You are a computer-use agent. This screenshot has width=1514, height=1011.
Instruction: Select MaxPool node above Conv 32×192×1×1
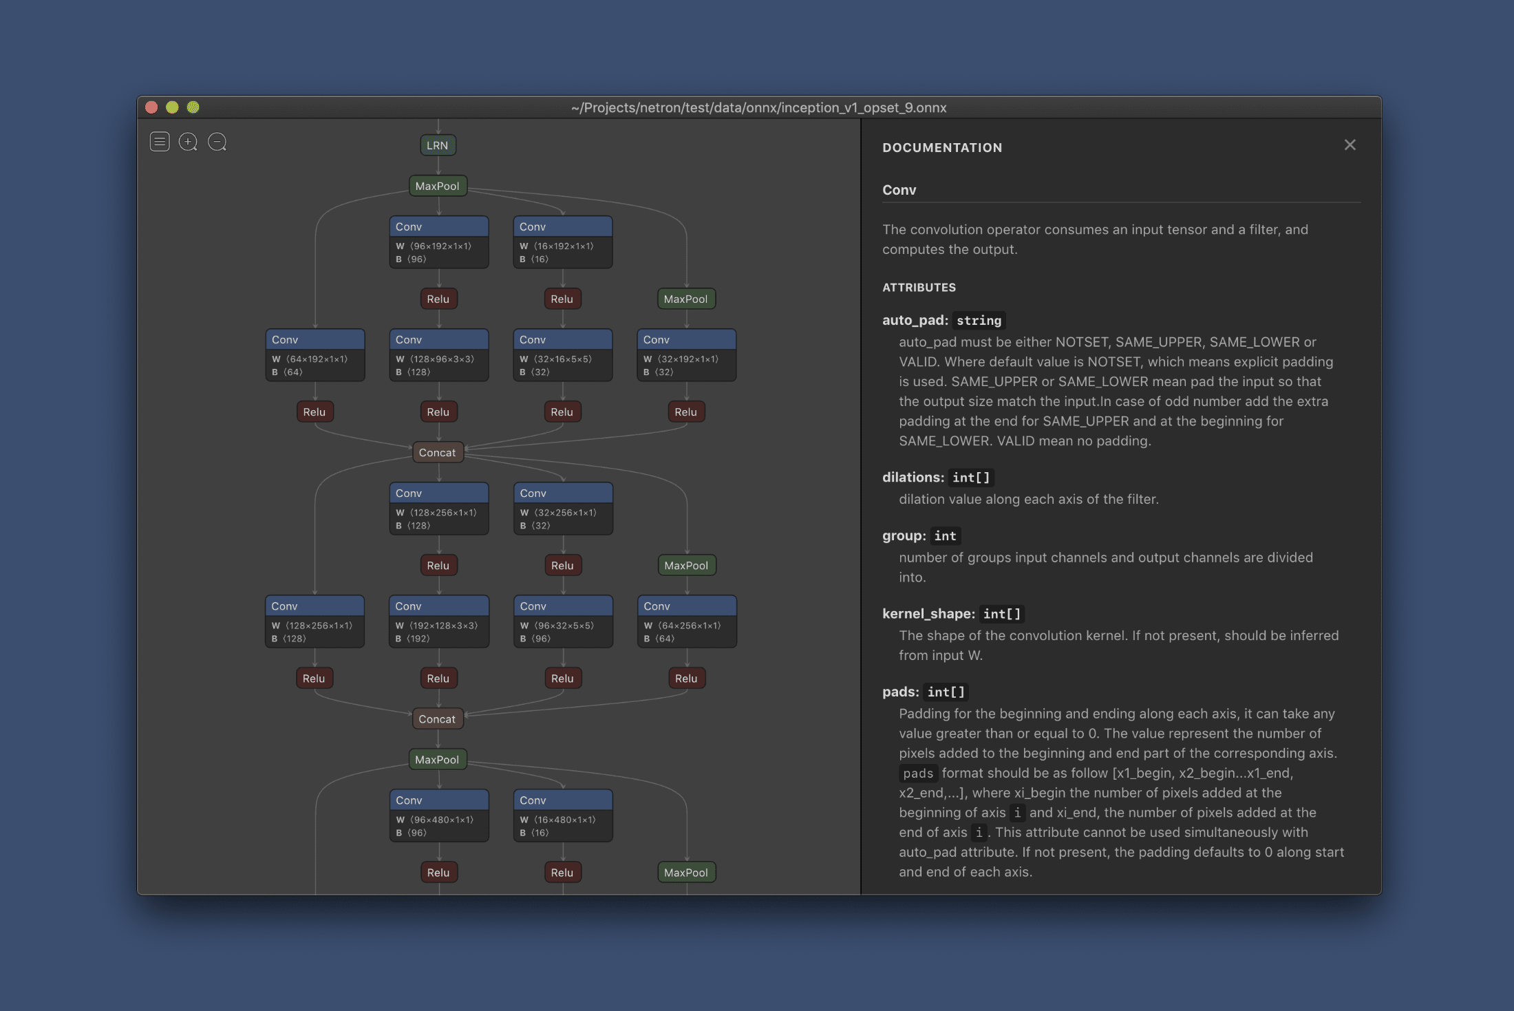click(x=686, y=299)
